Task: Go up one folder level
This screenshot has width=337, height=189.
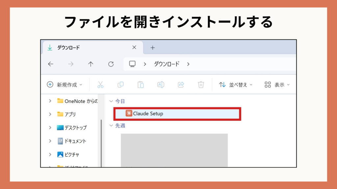Action: (91, 64)
